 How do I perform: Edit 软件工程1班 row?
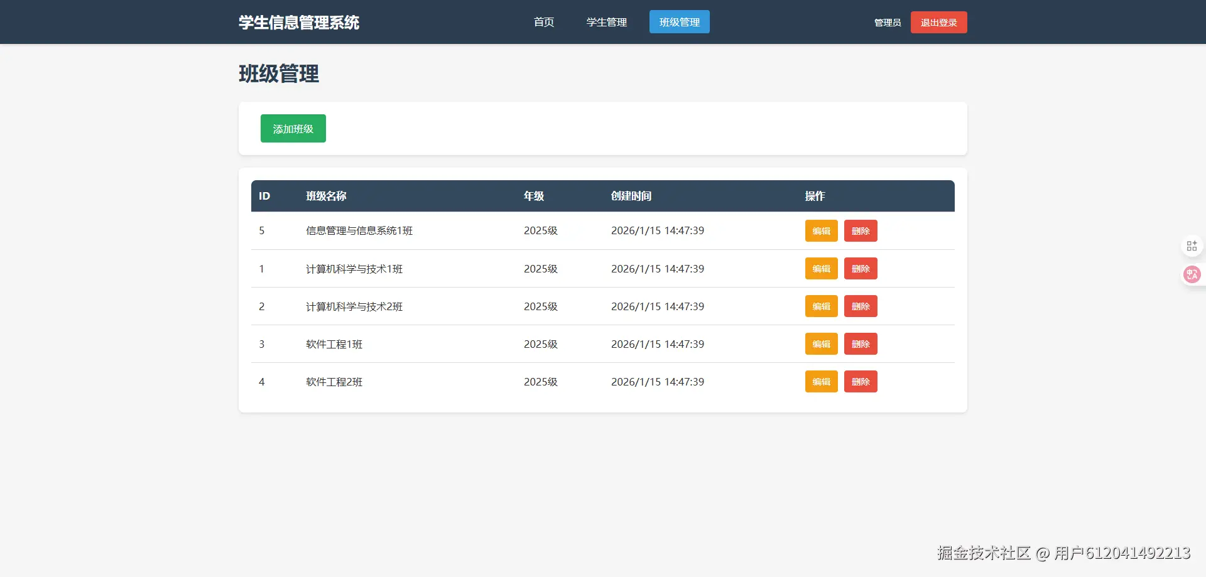click(x=822, y=344)
